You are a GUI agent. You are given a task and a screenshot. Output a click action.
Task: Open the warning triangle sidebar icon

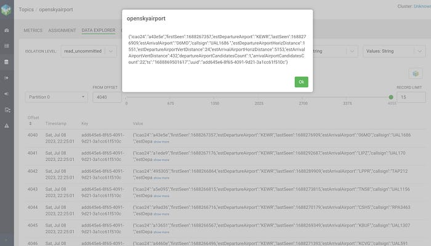pyautogui.click(x=7, y=126)
